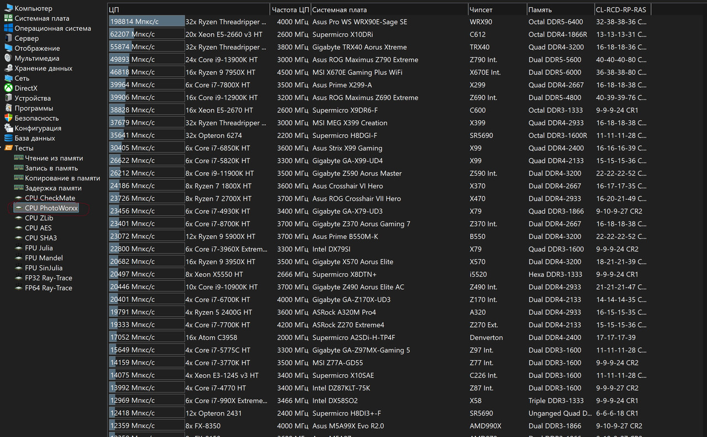Image resolution: width=707 pixels, height=437 pixels.
Task: Click the 16x Atom C3958 entry
Action: [x=212, y=338]
